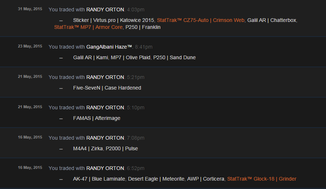This screenshot has width=326, height=189.
Task: View M4A4 | Zirka item
Action: click(88, 148)
